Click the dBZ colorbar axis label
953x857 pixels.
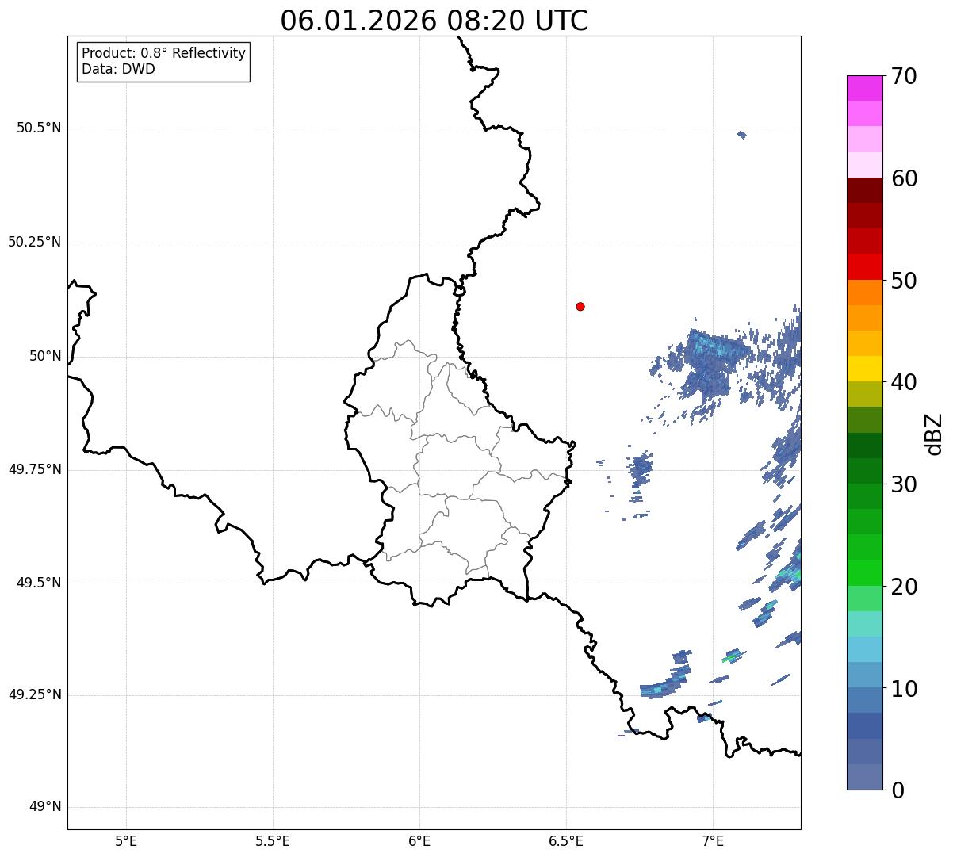[x=934, y=434]
